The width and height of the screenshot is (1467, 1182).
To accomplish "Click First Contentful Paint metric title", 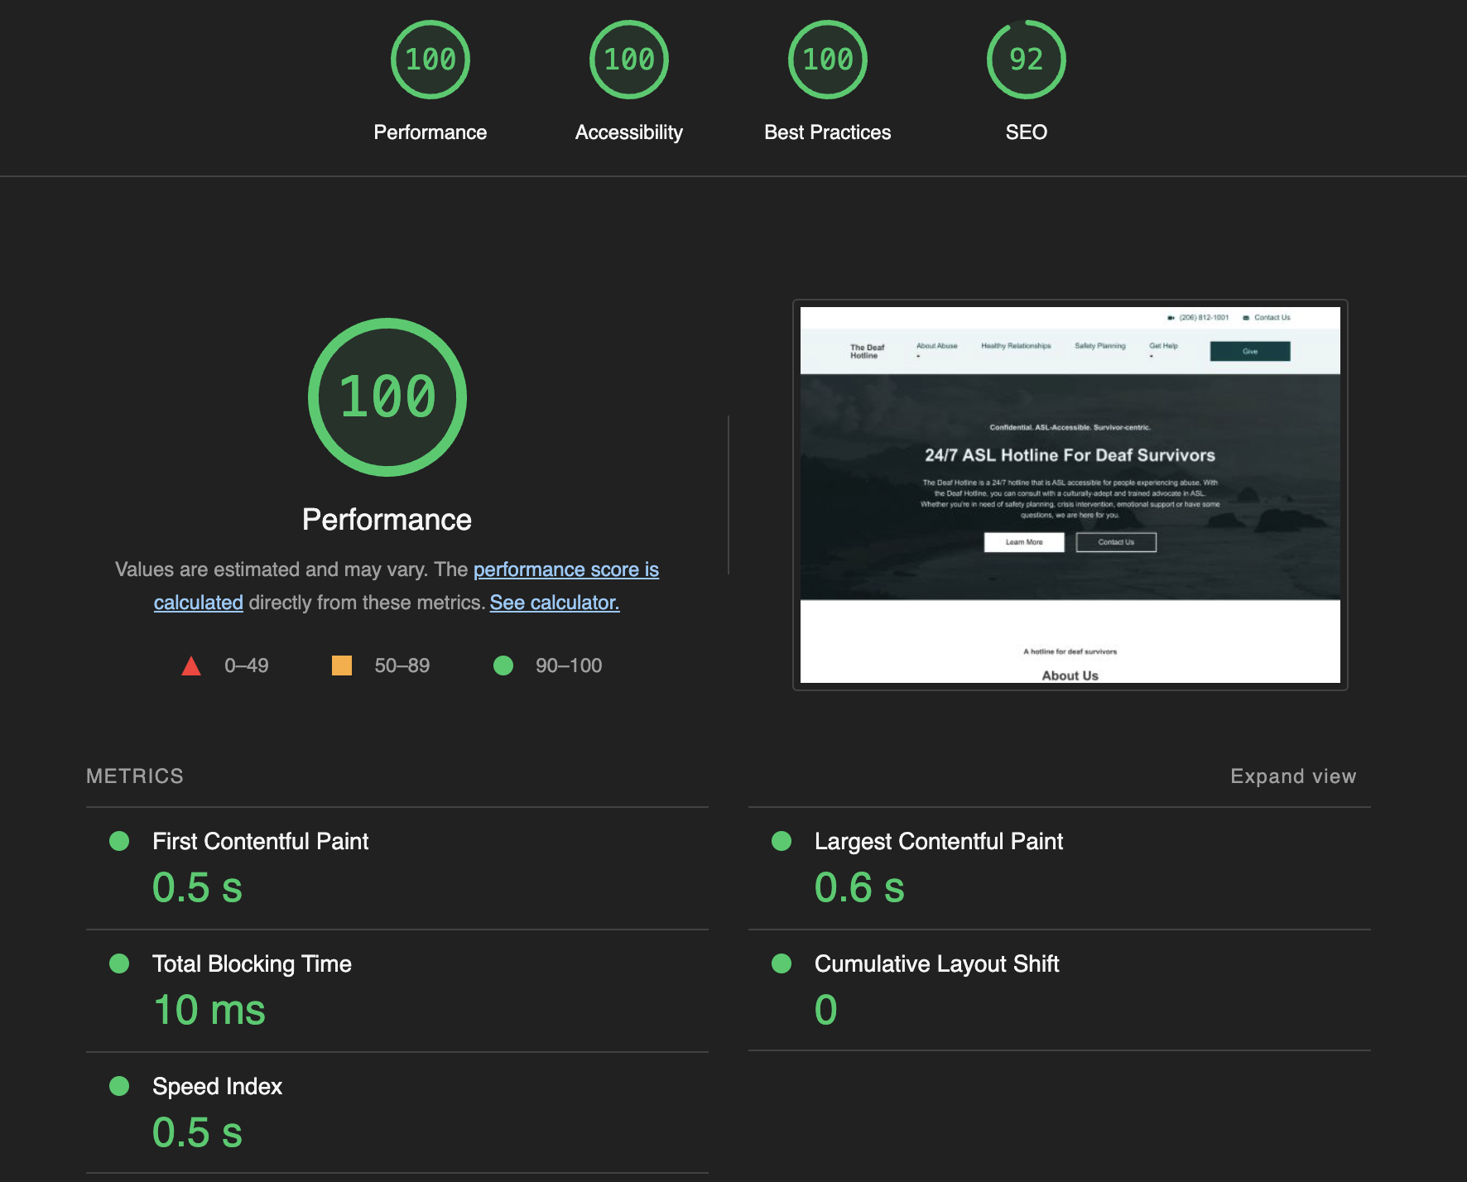I will [x=261, y=841].
